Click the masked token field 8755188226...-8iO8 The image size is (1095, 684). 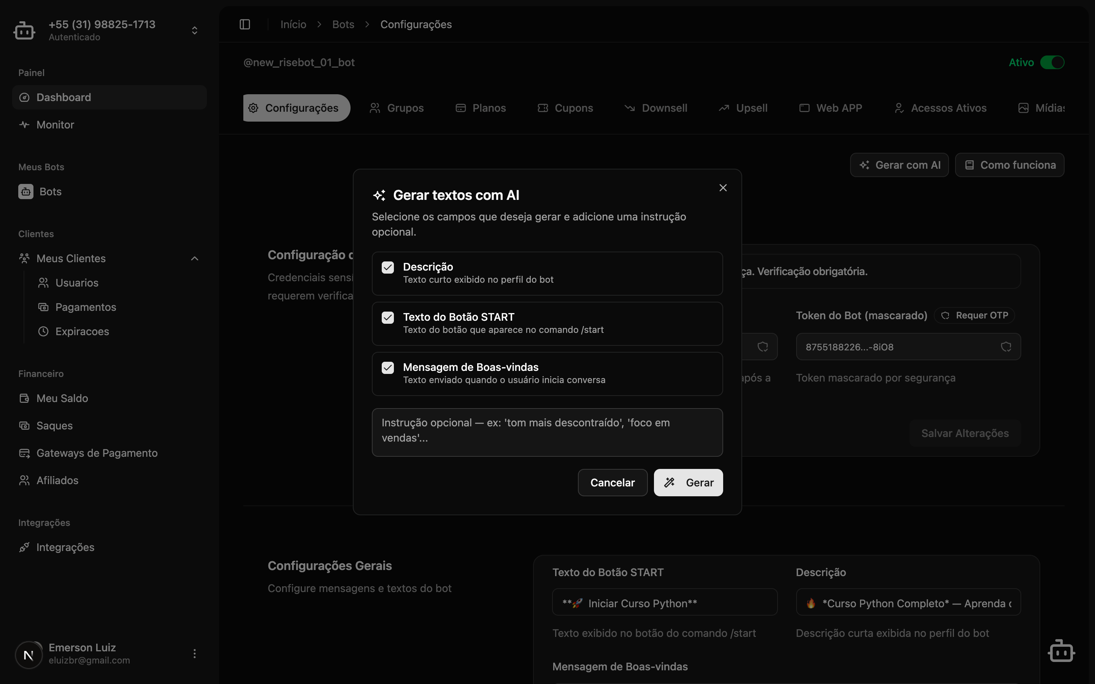(x=908, y=347)
